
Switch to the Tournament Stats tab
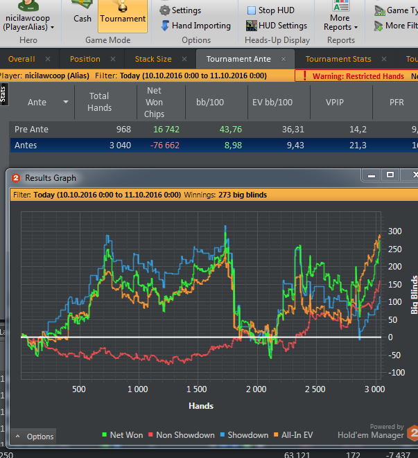(x=338, y=59)
